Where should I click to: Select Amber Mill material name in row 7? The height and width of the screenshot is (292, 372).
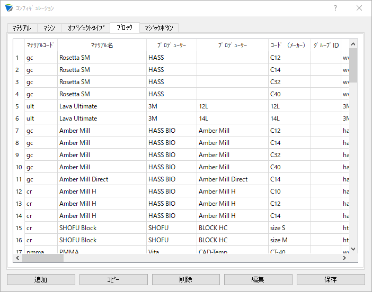tap(102, 131)
